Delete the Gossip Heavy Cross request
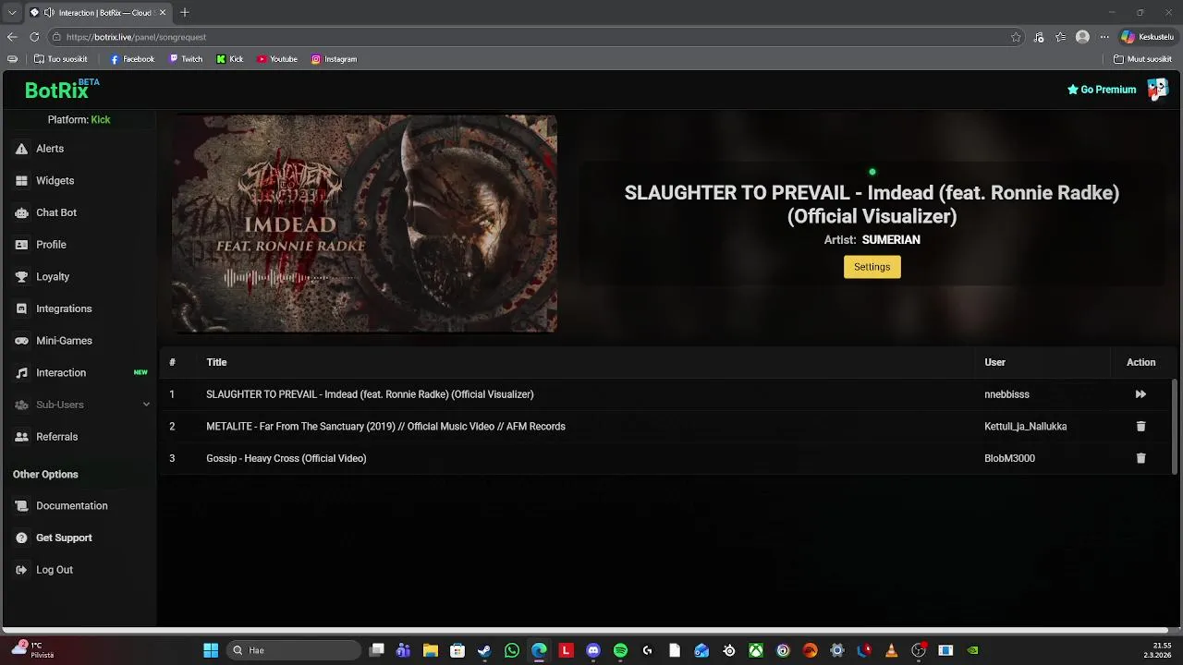The height and width of the screenshot is (665, 1183). coord(1140,458)
